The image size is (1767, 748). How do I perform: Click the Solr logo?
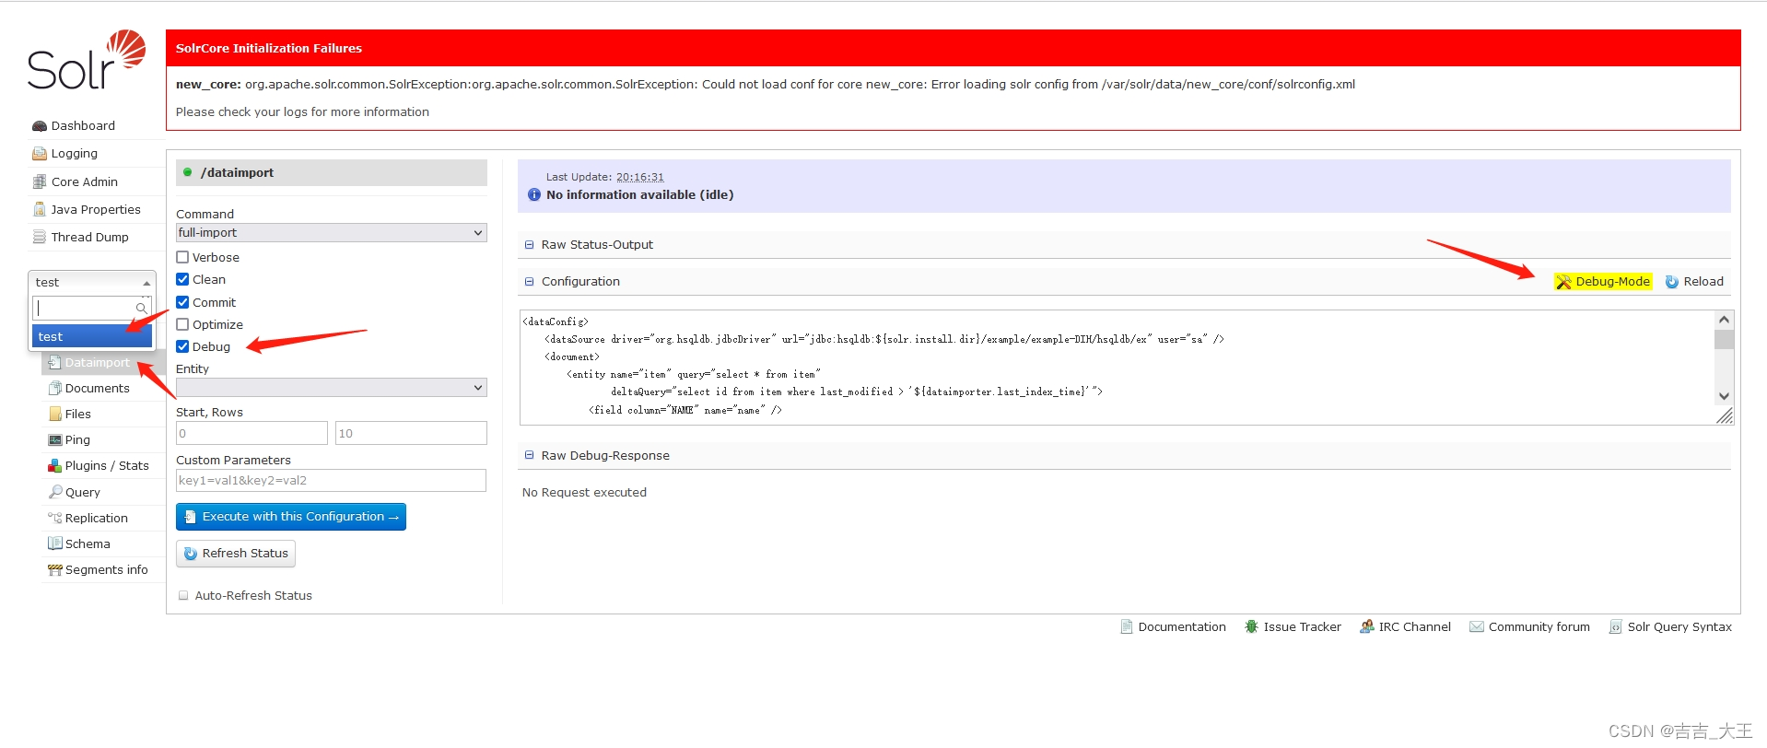pyautogui.click(x=86, y=60)
